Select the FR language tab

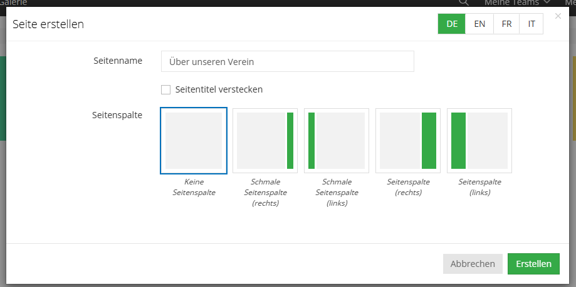506,24
